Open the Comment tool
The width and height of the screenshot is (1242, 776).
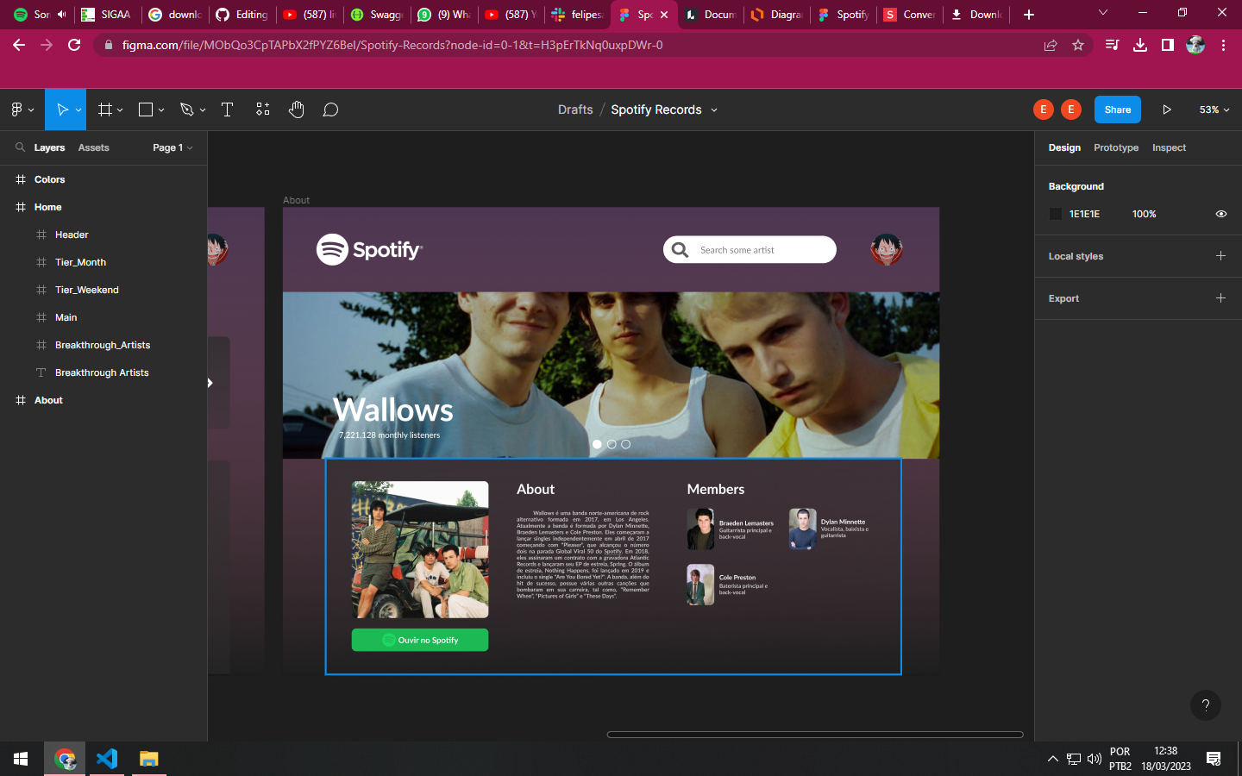330,110
